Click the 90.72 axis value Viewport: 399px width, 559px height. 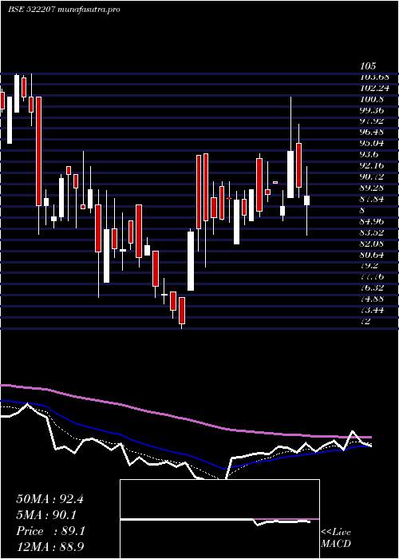pos(373,176)
